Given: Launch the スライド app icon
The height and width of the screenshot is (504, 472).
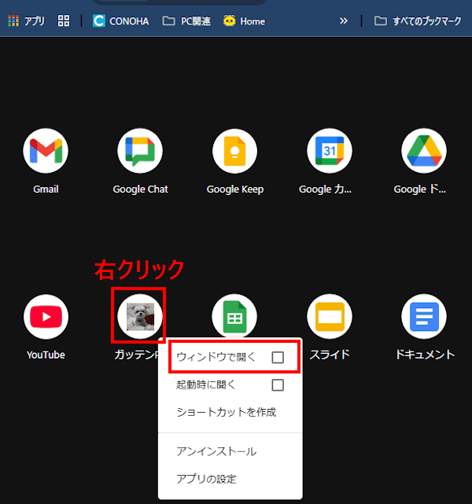Looking at the screenshot, I should 330,317.
